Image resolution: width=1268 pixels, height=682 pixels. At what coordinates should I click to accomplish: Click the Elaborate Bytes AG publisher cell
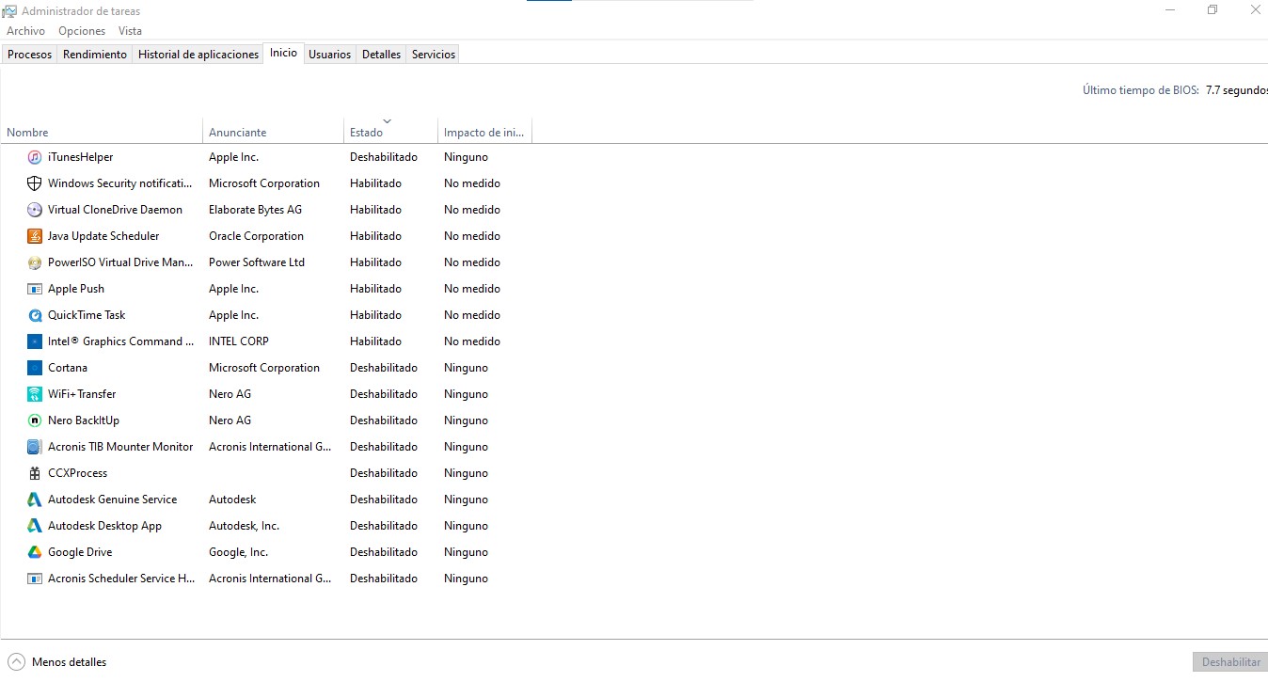coord(255,210)
